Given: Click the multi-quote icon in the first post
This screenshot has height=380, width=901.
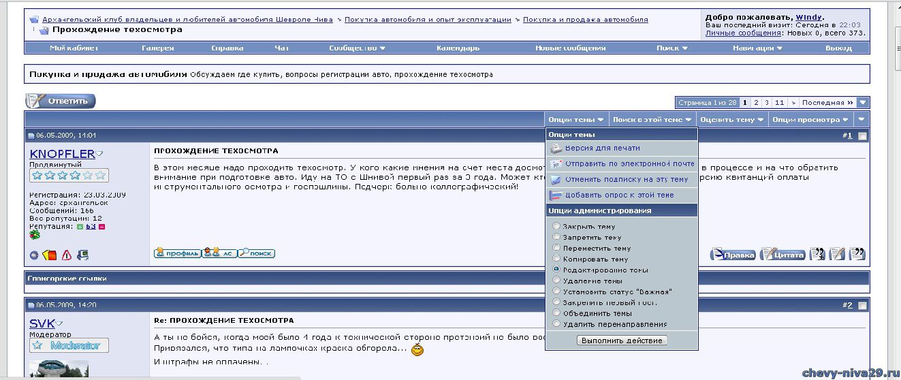Looking at the screenshot, I should click(818, 254).
